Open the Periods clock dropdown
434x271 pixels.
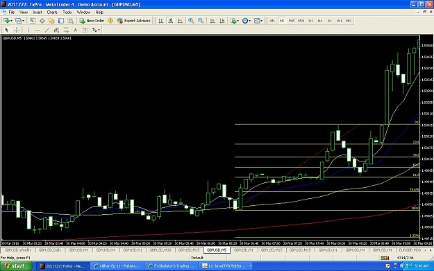246,21
